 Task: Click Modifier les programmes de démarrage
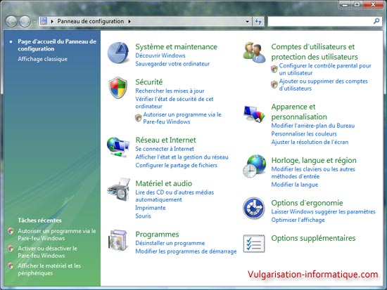(186, 251)
